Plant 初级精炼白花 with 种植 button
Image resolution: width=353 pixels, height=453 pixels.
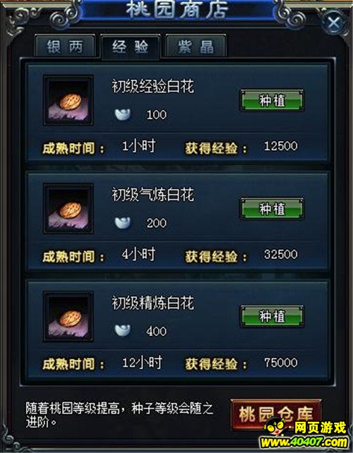pyautogui.click(x=272, y=317)
